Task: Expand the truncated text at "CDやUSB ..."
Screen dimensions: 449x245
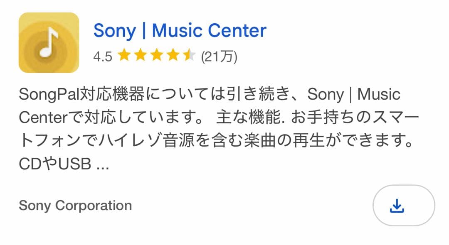Action: [64, 165]
